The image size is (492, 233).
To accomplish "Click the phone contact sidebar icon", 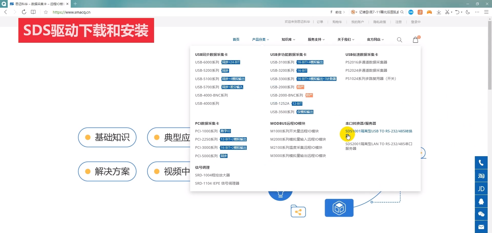I will (x=481, y=163).
